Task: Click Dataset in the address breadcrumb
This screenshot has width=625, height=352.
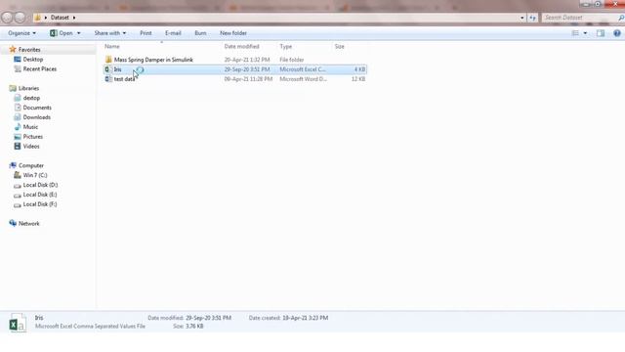Action: click(x=60, y=18)
